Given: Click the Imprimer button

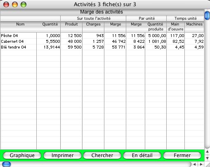Looking at the screenshot, I should 62,155.
